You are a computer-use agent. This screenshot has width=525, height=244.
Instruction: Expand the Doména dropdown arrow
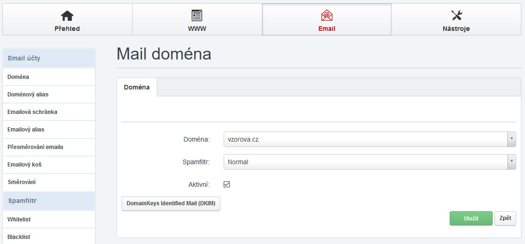[511, 139]
